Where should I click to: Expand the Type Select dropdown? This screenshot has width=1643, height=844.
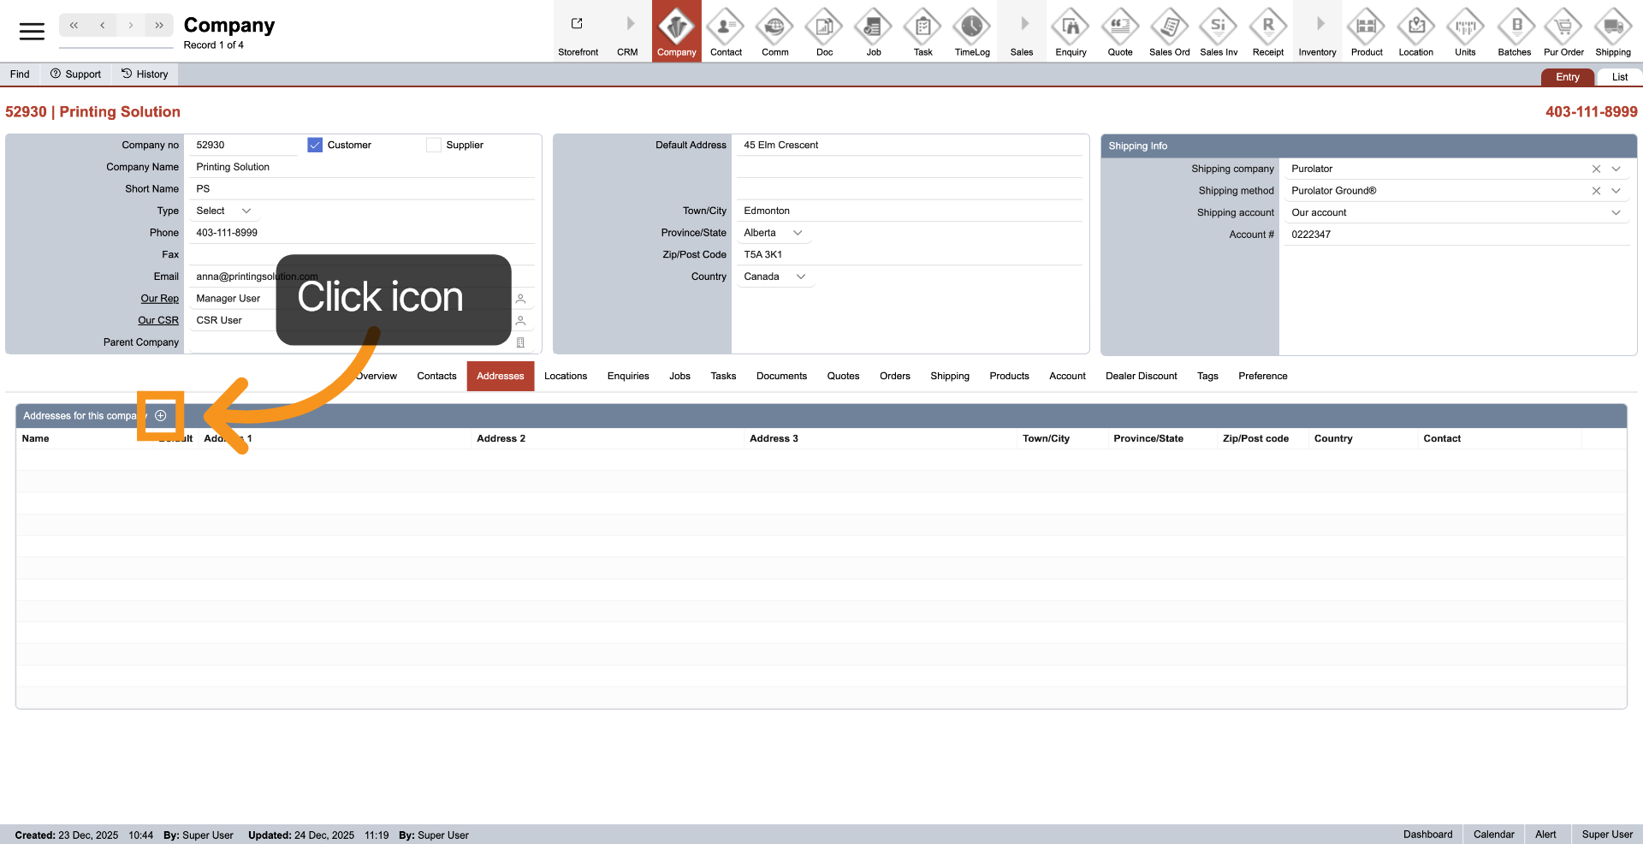pyautogui.click(x=224, y=211)
